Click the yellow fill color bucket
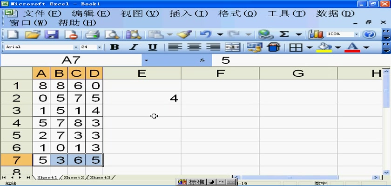The height and width of the screenshot is (186, 391). point(324,47)
